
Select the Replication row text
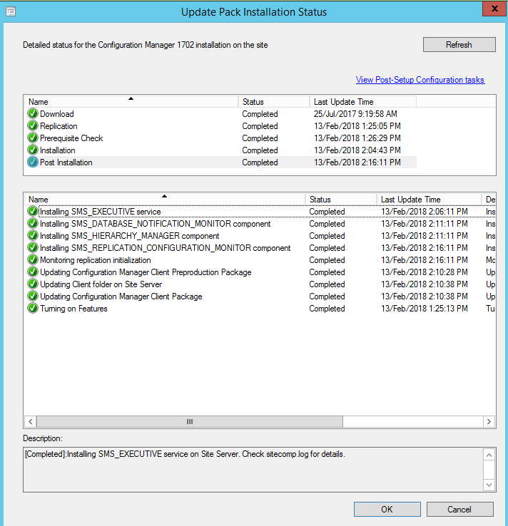[x=59, y=126]
